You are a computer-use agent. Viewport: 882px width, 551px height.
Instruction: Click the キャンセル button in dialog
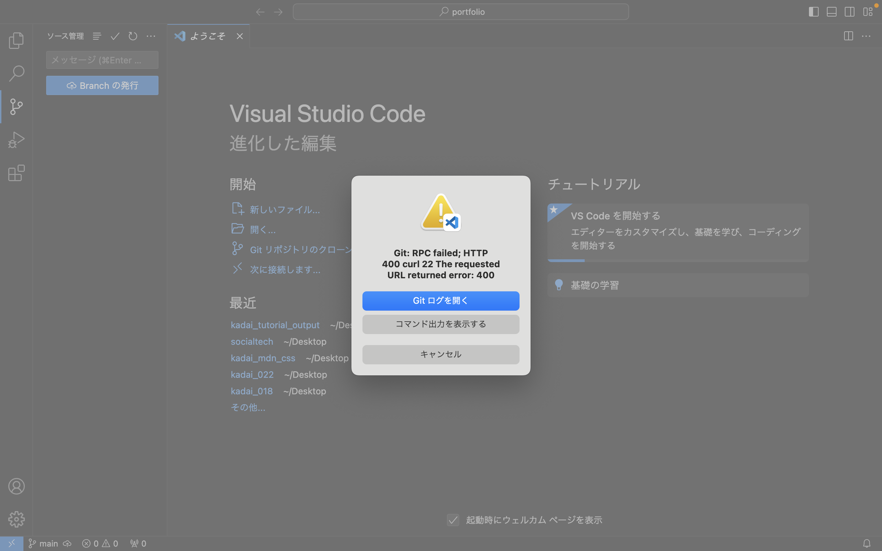point(441,354)
